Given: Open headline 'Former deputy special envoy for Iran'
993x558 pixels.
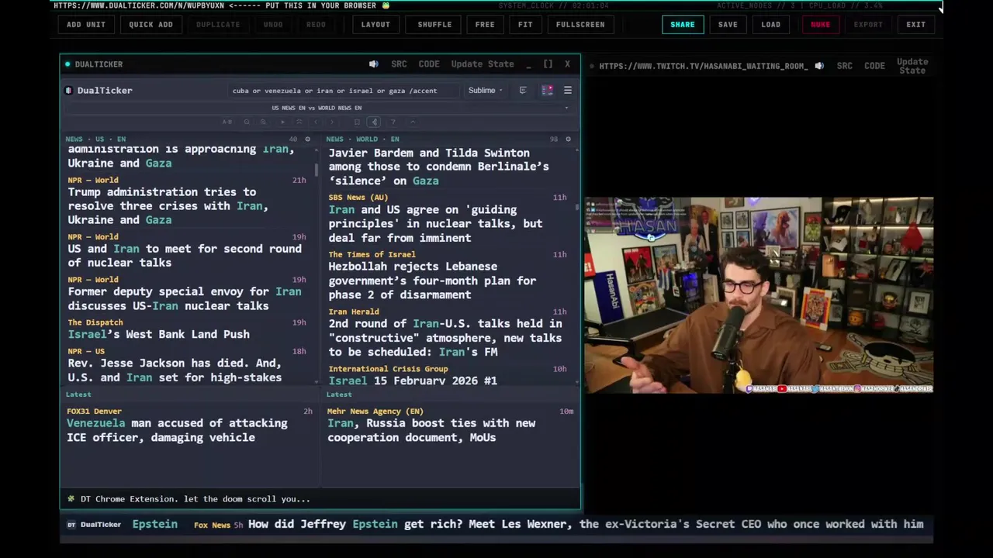Looking at the screenshot, I should tap(185, 298).
